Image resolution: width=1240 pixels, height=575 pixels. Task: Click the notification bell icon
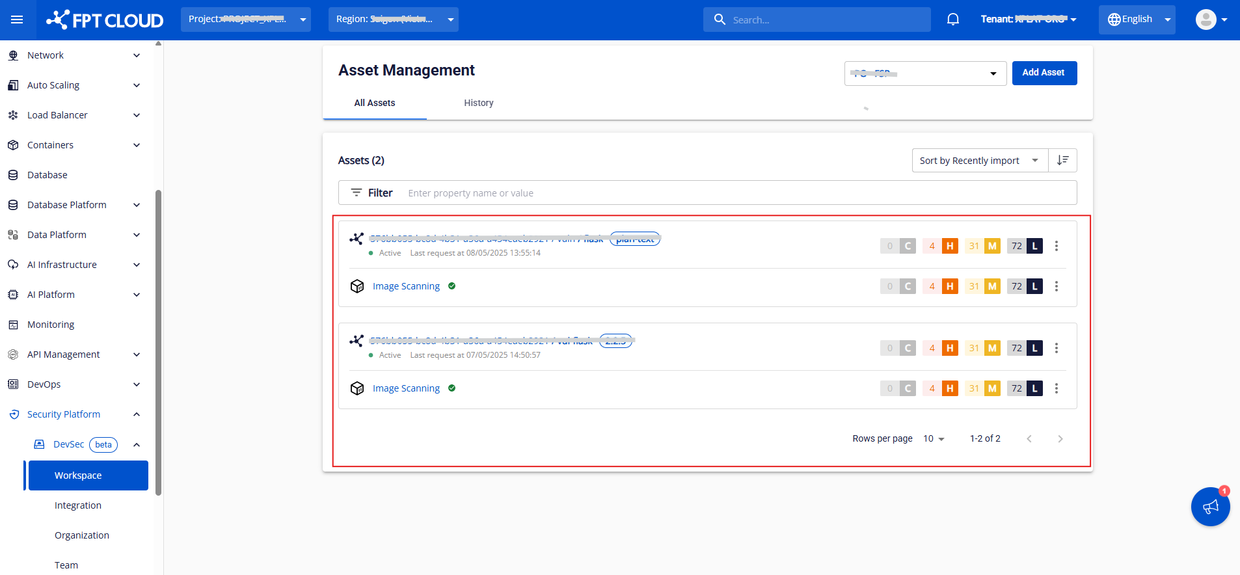pos(952,20)
